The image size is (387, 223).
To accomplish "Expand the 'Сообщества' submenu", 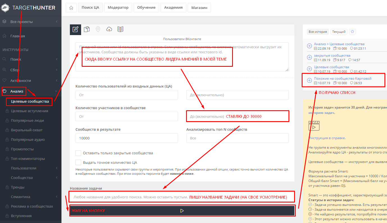I will point(31,178).
